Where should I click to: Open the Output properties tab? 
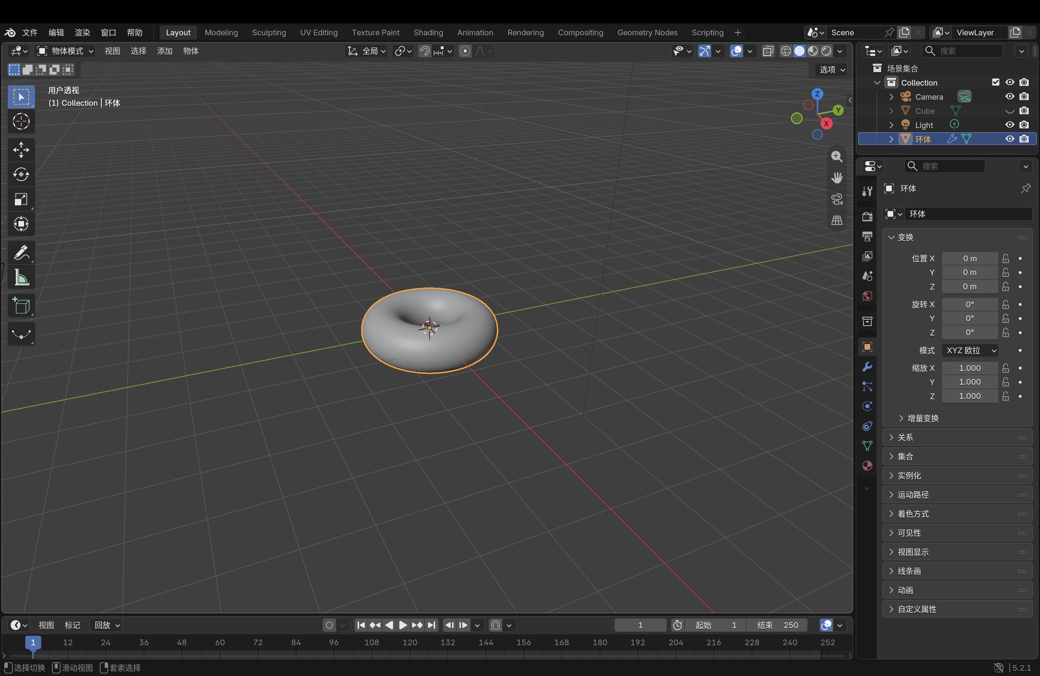pos(867,236)
